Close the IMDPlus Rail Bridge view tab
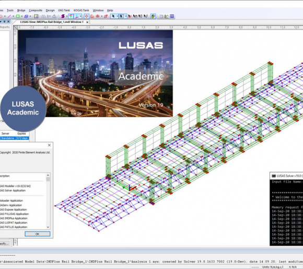This screenshot has width=303, height=269. (x=87, y=22)
